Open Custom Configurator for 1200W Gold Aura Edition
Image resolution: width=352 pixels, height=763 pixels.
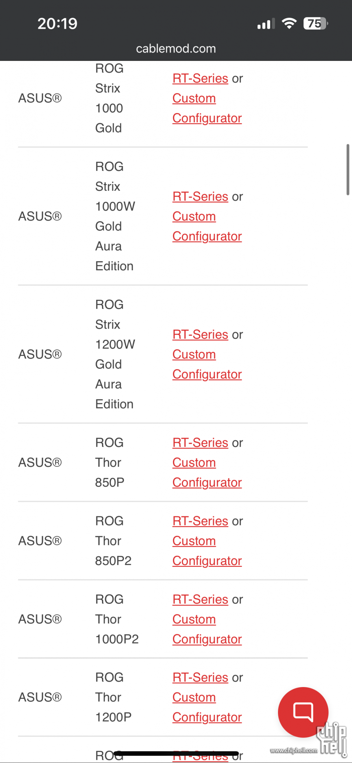point(207,364)
